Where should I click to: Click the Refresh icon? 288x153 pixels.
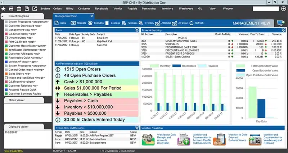tap(192, 23)
